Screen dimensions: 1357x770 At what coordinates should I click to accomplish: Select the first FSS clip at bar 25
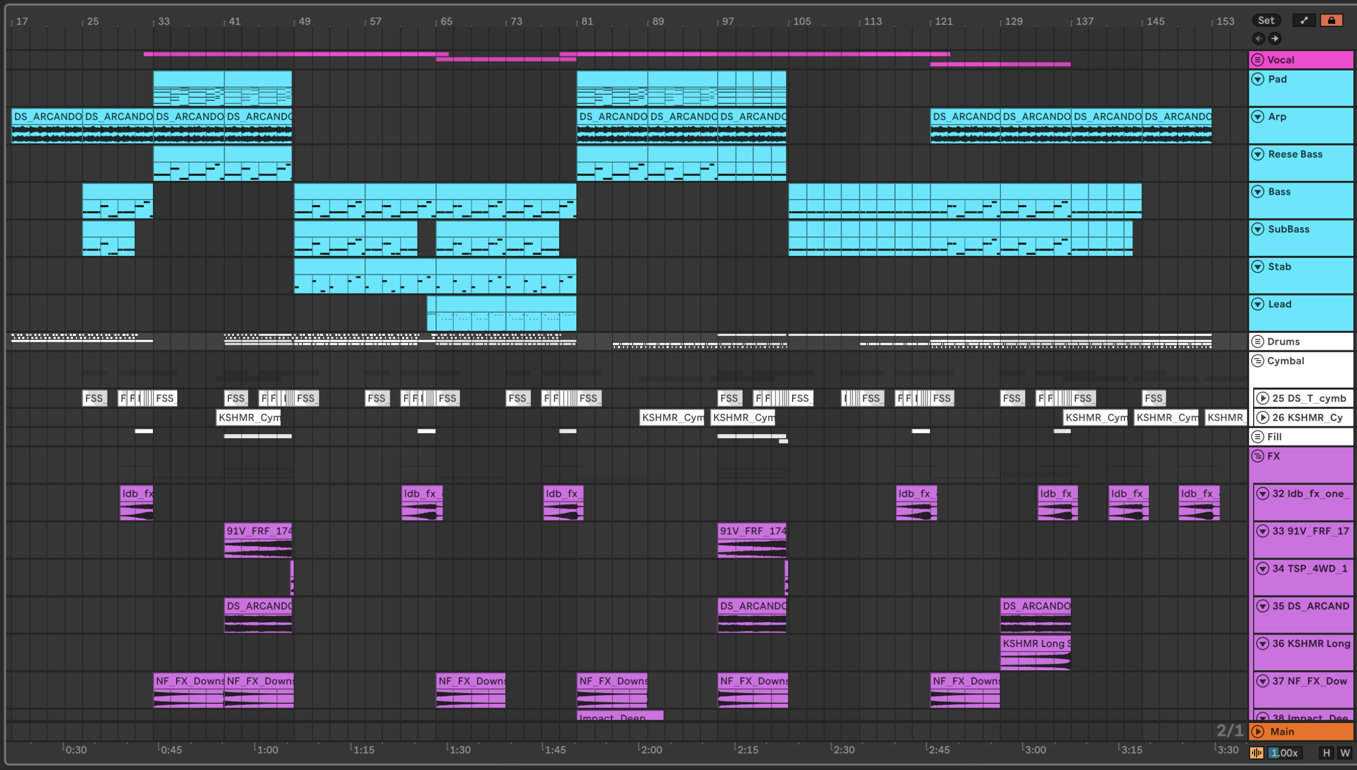tap(95, 398)
